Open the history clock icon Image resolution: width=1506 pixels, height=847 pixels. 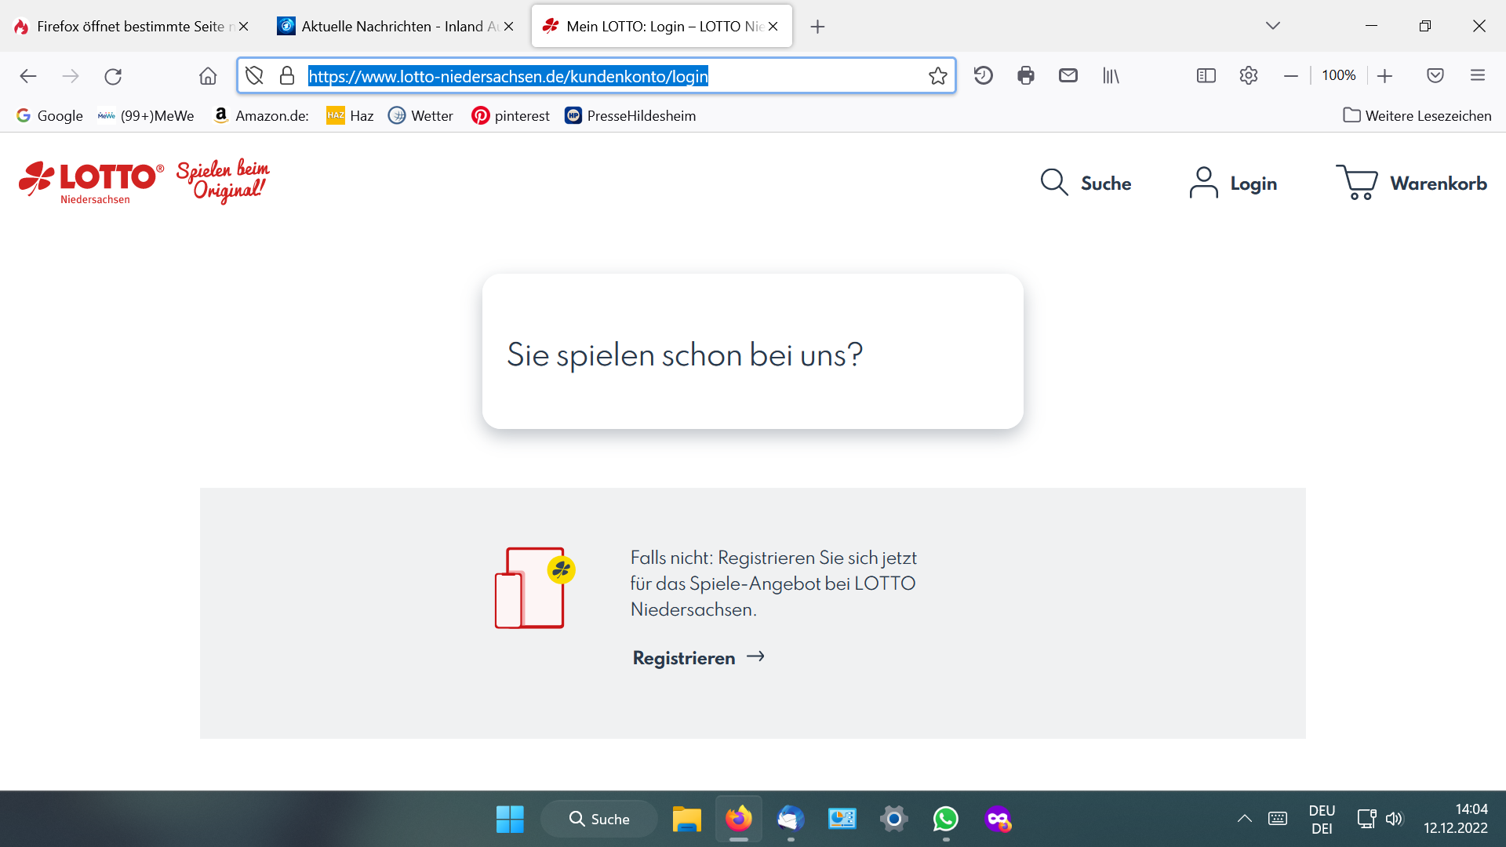(983, 76)
